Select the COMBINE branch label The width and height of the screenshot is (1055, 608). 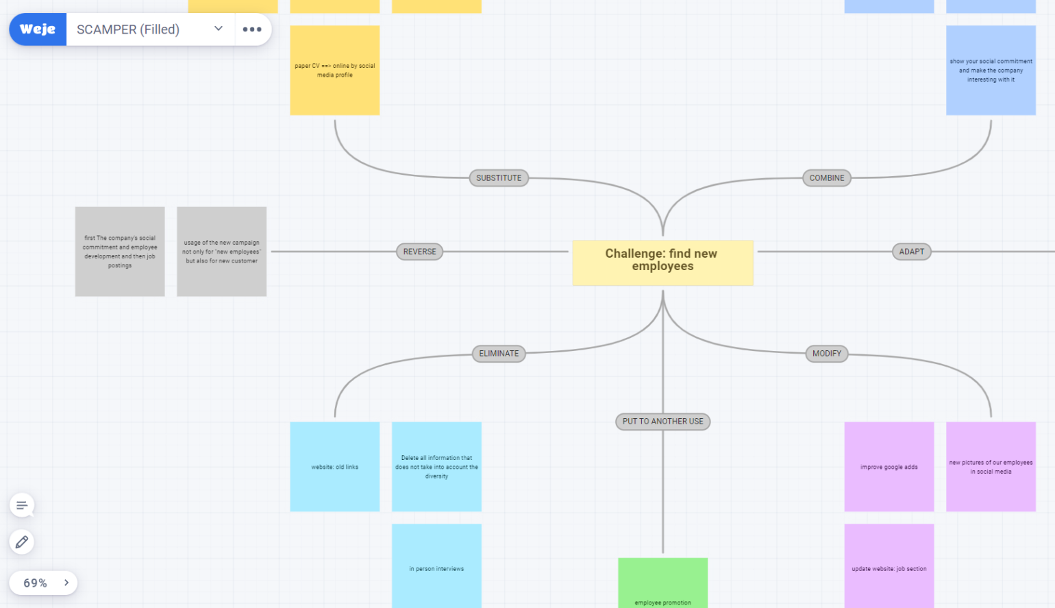click(826, 178)
